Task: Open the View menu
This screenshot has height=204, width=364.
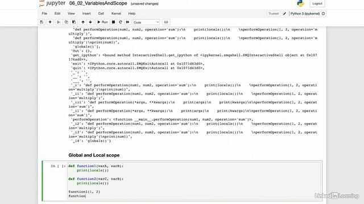Action: pyautogui.click(x=71, y=14)
